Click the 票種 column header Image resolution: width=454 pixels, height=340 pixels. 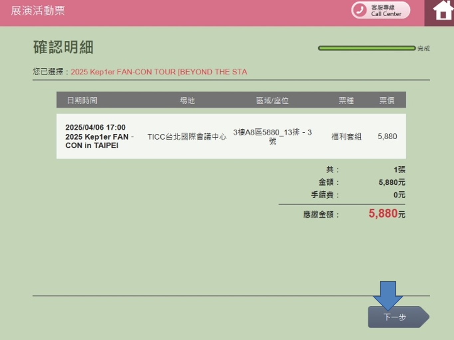tap(346, 101)
